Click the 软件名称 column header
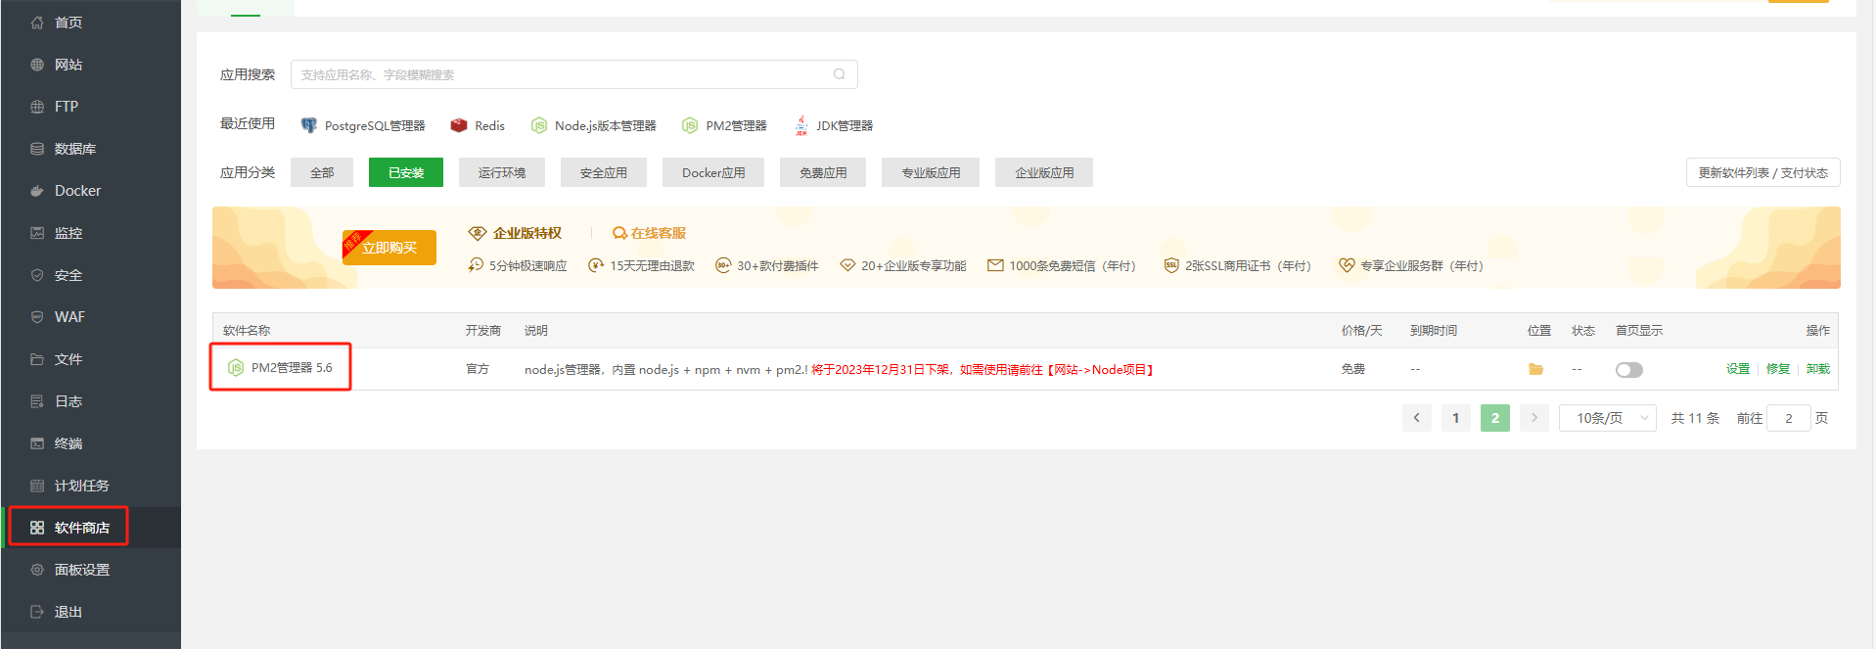1876x649 pixels. (x=247, y=331)
